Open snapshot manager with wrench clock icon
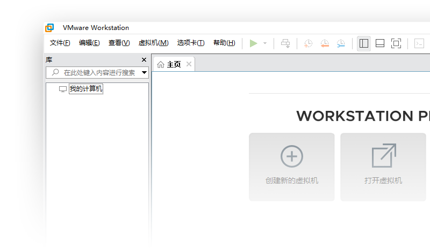Image resolution: width=430 pixels, height=249 pixels. (x=341, y=43)
